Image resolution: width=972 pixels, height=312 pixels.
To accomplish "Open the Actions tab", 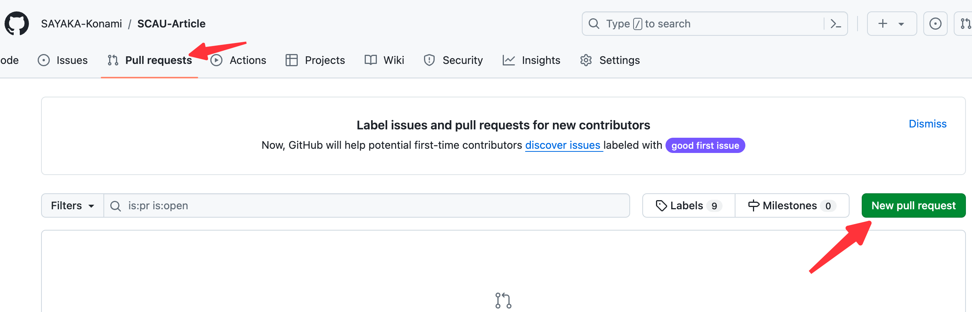I will tap(239, 60).
